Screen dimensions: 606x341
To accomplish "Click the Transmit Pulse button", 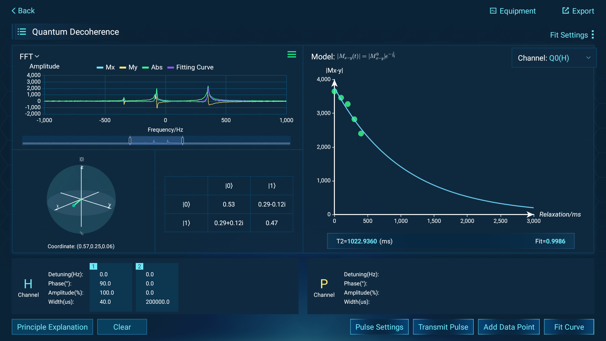I will click(443, 327).
